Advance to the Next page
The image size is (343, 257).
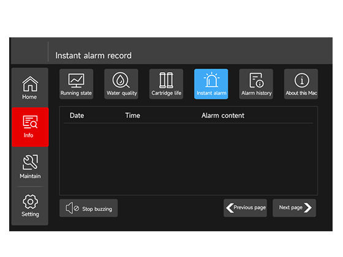click(x=294, y=208)
